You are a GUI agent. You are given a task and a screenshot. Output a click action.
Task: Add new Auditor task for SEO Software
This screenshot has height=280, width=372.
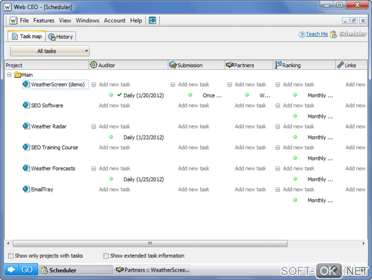[x=115, y=105]
